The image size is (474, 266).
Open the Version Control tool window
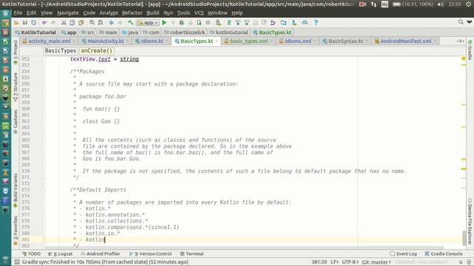click(x=150, y=254)
